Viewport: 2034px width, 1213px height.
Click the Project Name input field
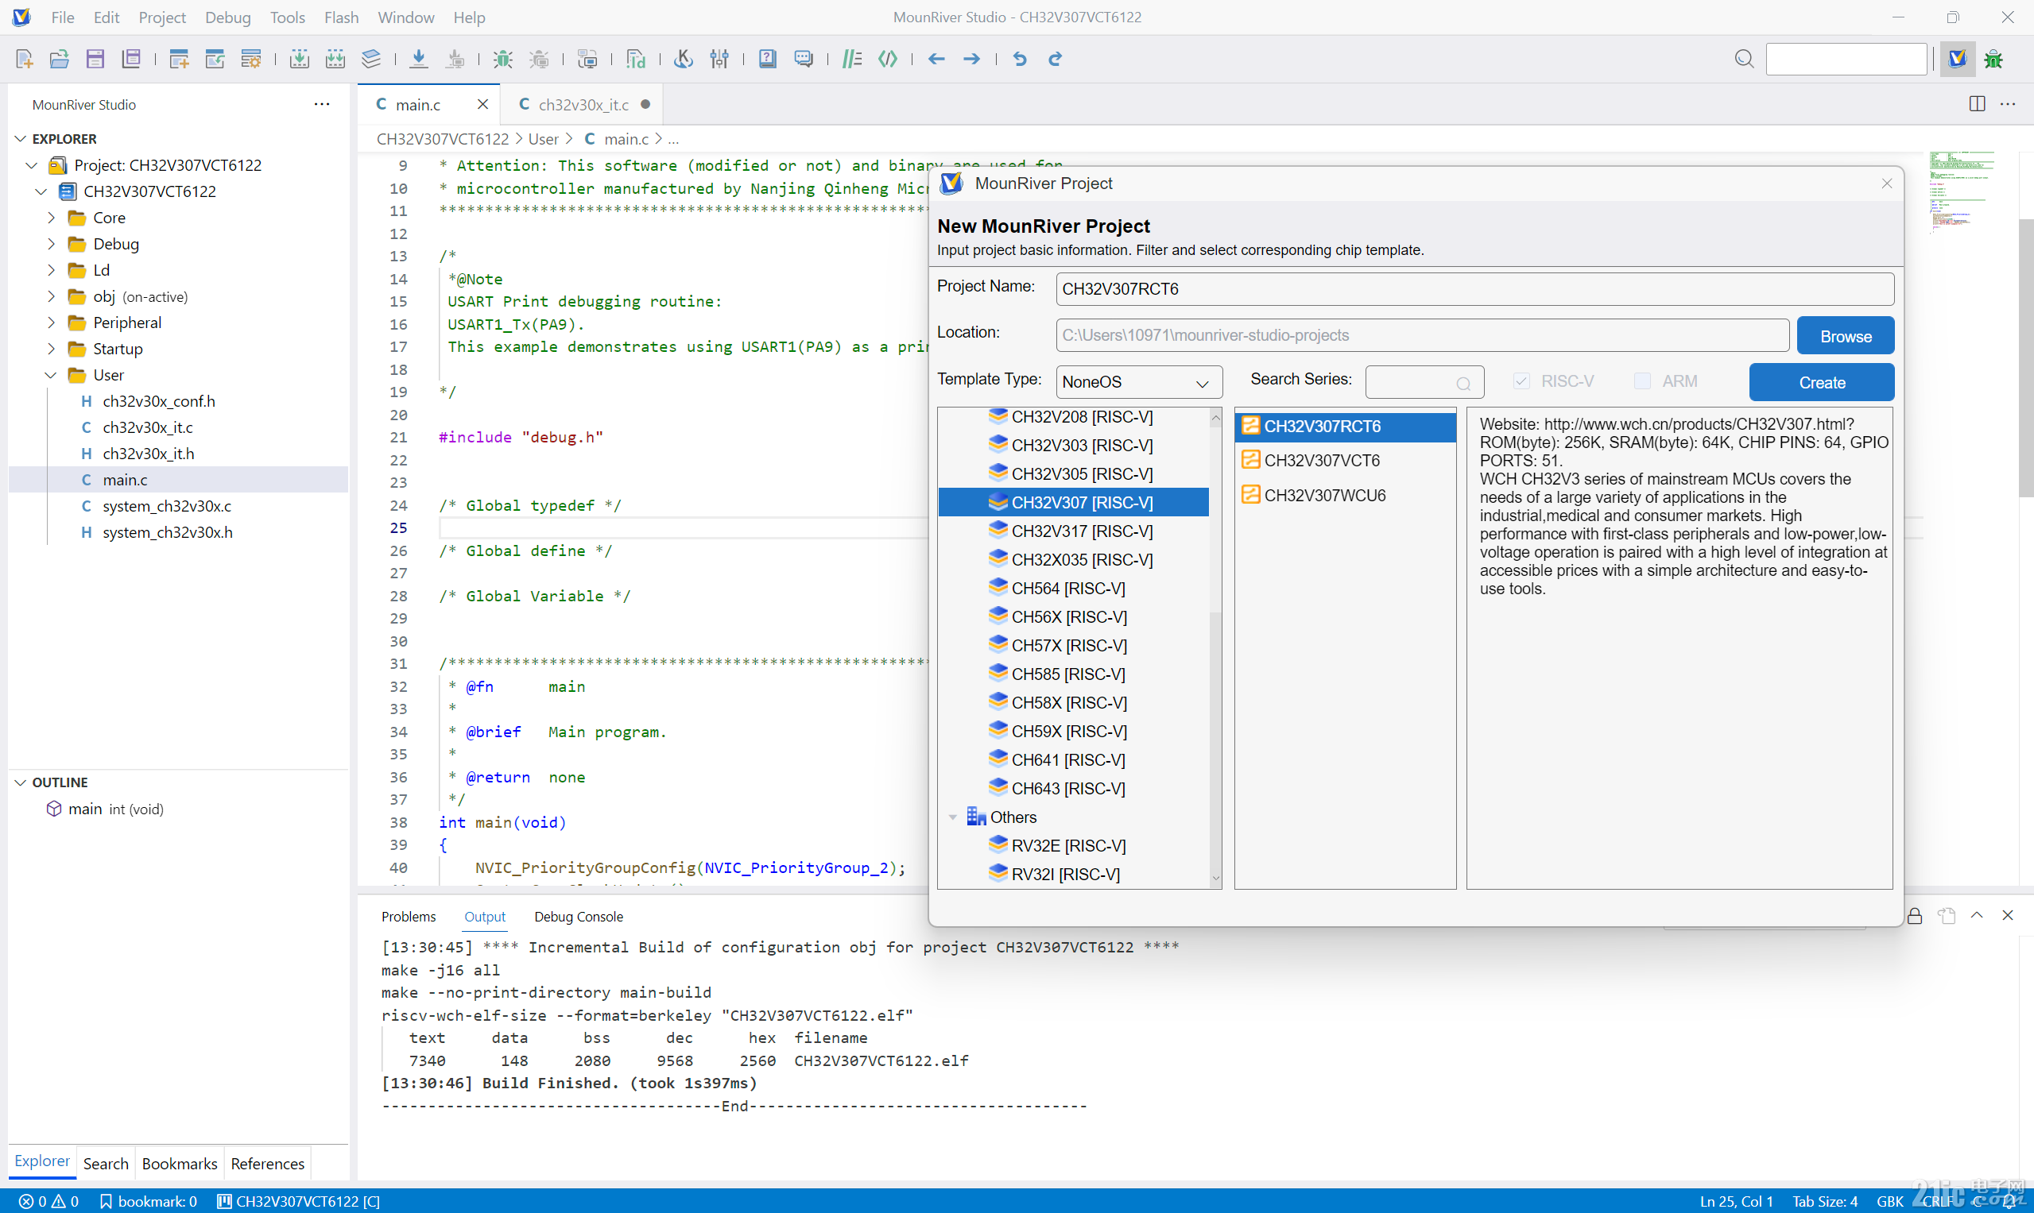pos(1474,288)
